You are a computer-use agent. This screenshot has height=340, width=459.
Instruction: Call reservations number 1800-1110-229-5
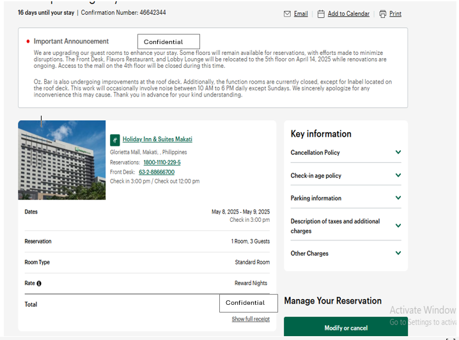click(x=162, y=162)
